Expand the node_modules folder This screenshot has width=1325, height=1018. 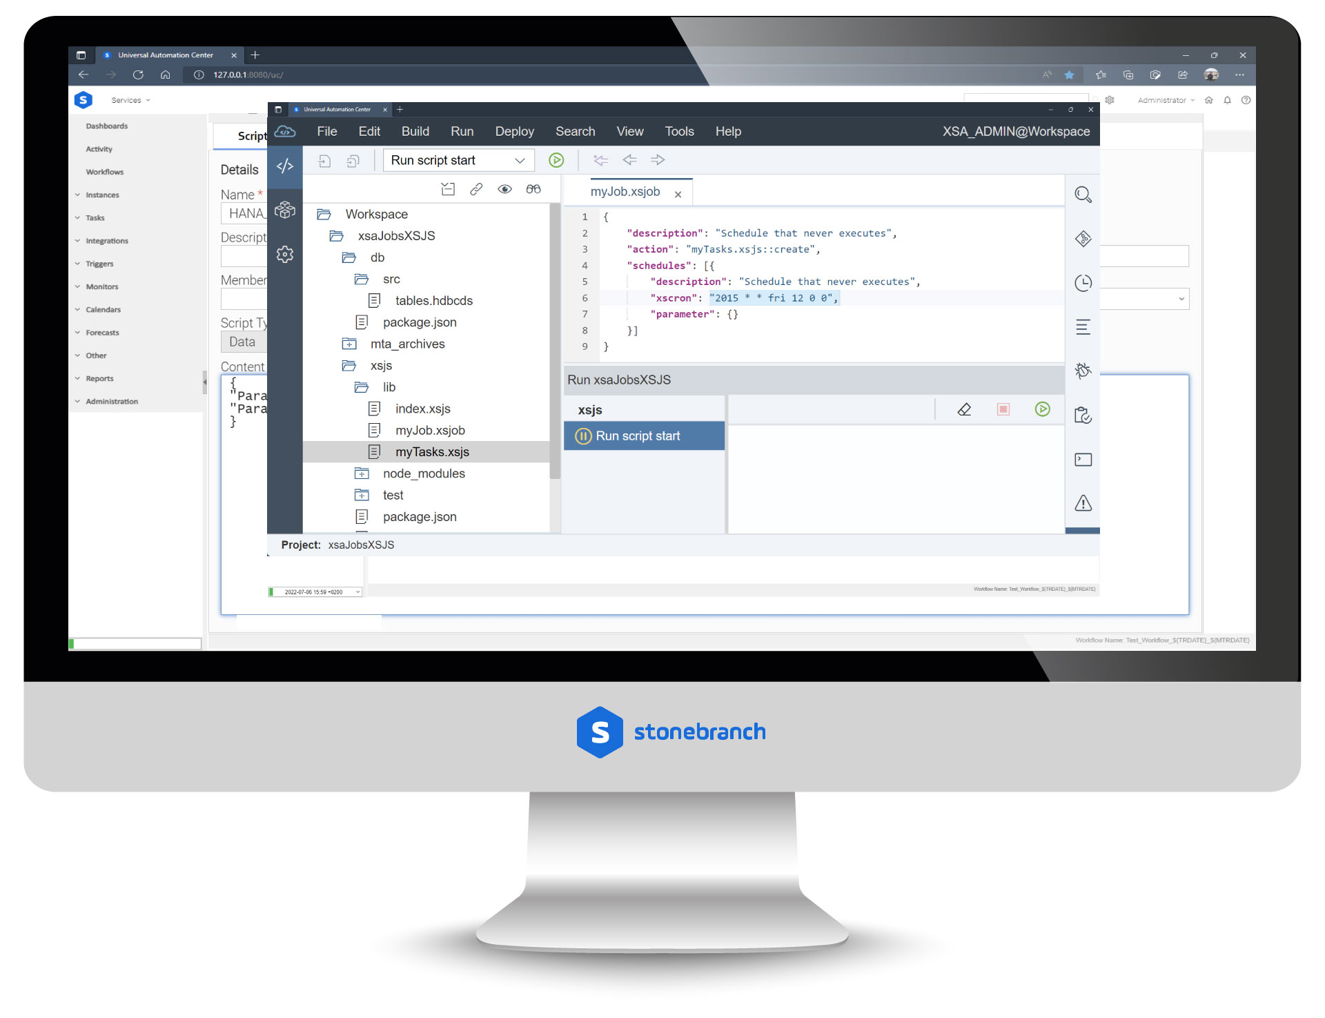(x=362, y=473)
